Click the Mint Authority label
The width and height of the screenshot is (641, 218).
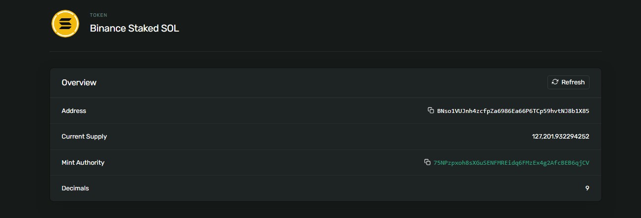(x=83, y=163)
